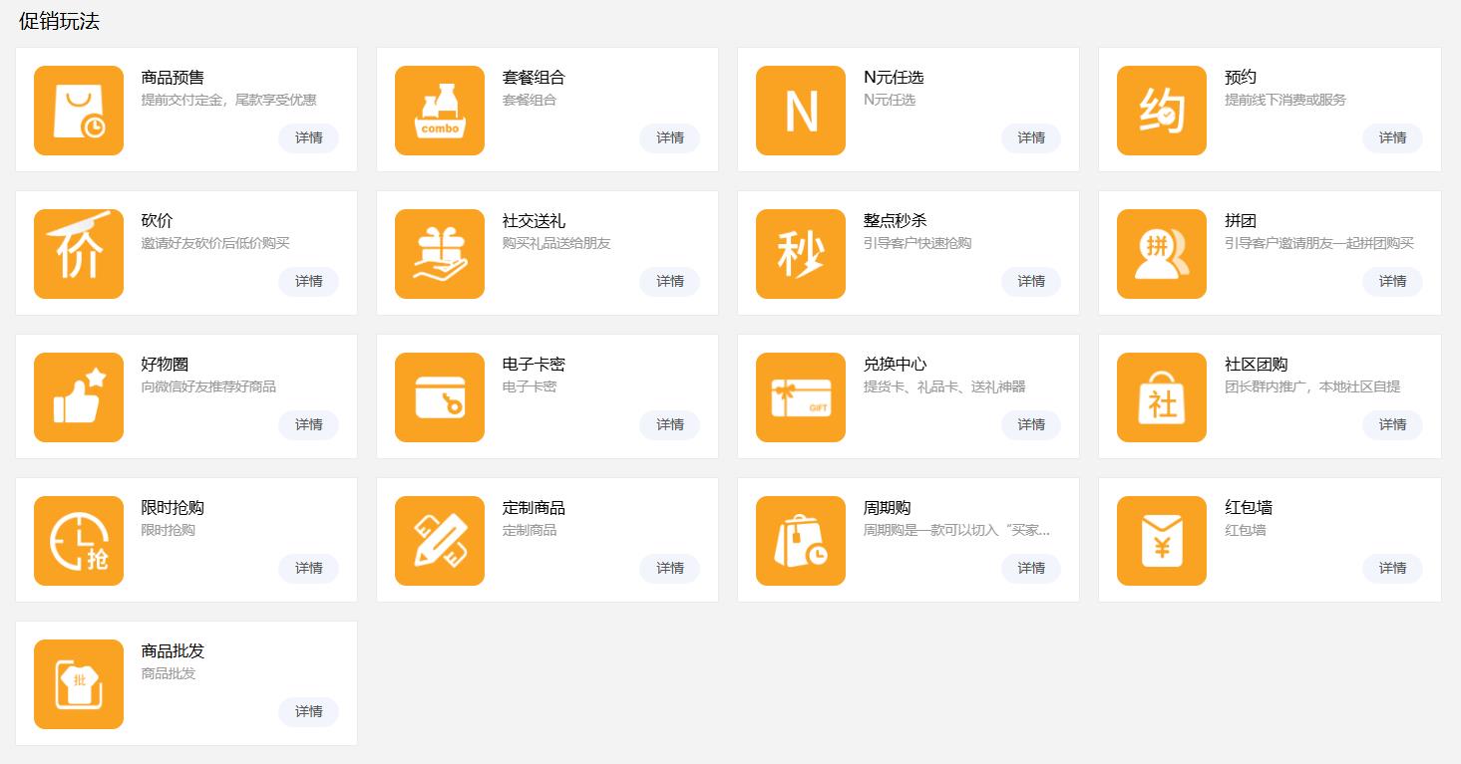The image size is (1461, 764).
Task: Click the 商品批发 title text
Action: [x=173, y=651]
